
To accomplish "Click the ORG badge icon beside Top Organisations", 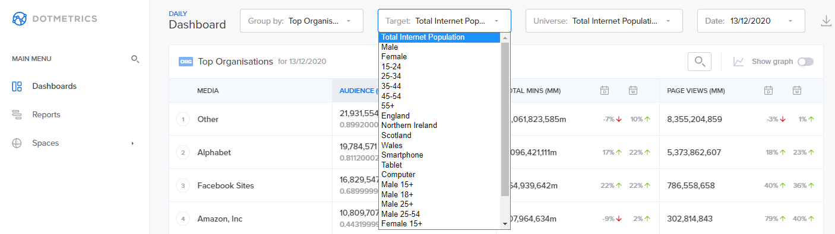I will [186, 62].
